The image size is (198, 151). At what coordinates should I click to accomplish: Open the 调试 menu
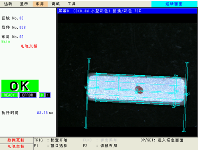(56, 4)
